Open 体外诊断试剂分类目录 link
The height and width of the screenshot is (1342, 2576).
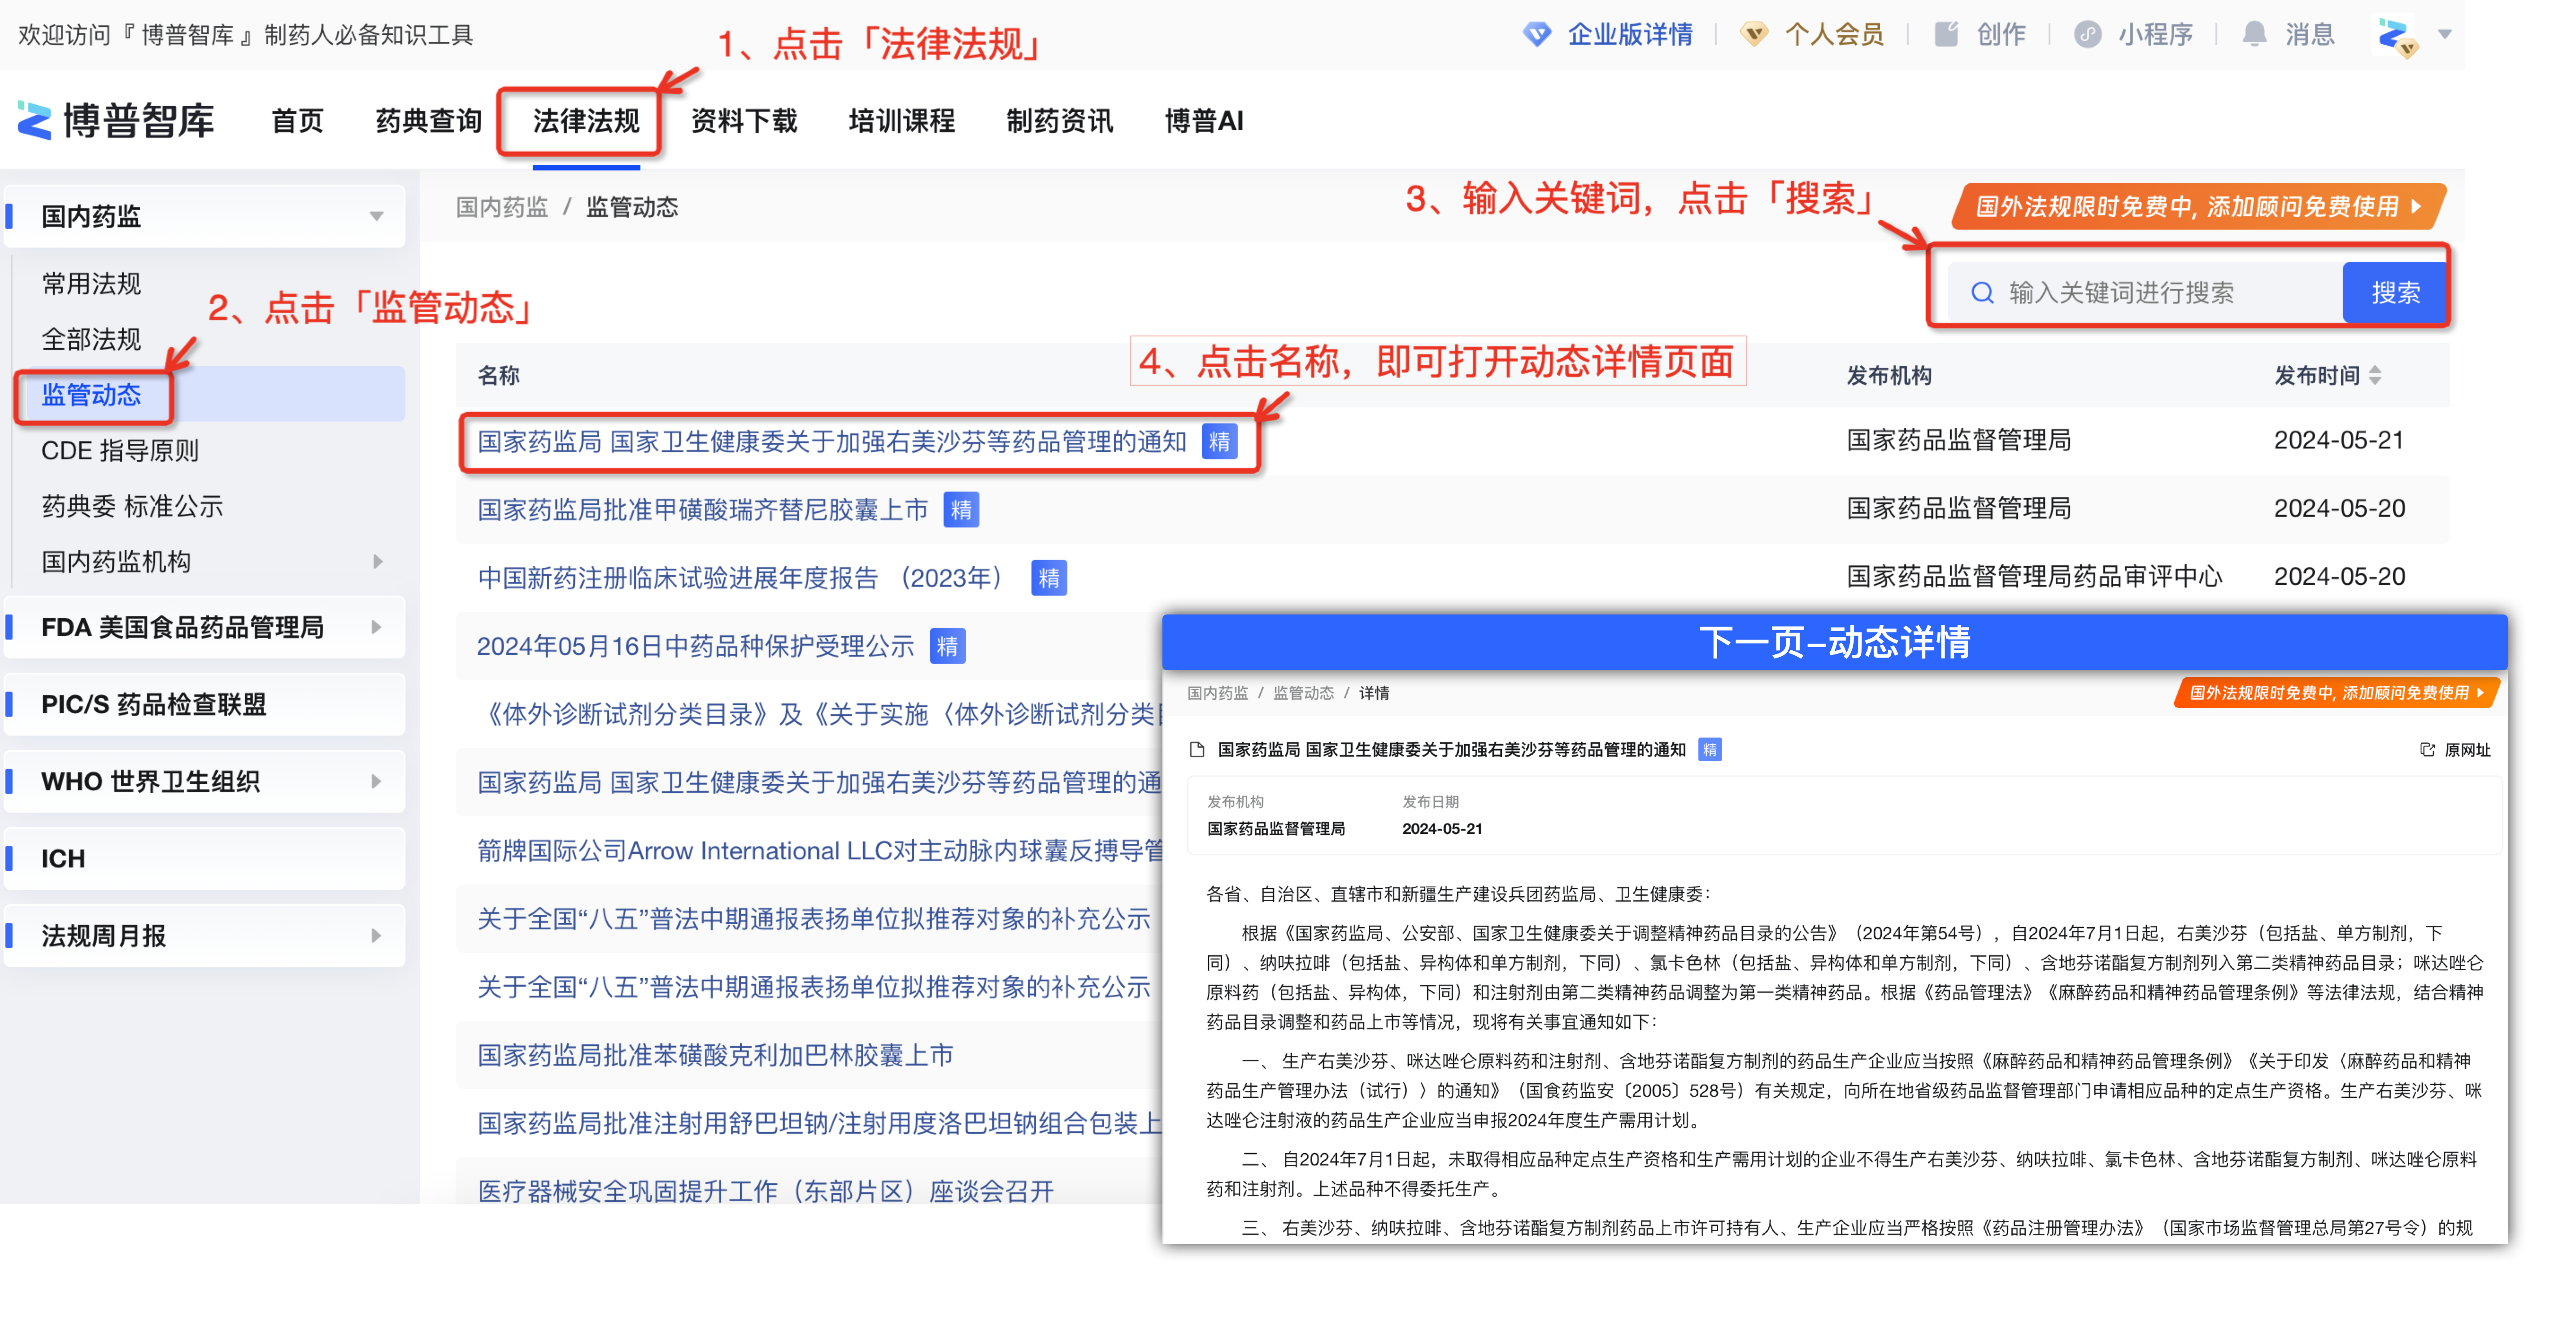tap(819, 714)
